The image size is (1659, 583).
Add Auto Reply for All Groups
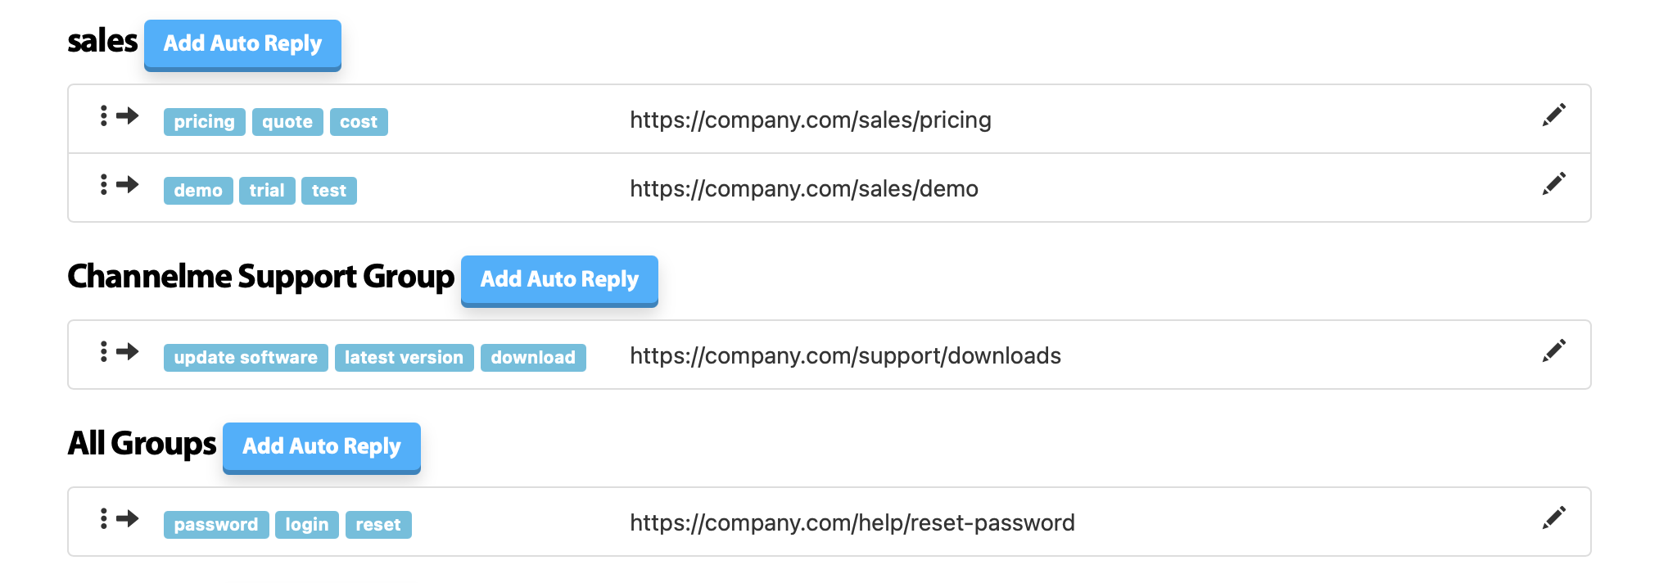coord(322,447)
